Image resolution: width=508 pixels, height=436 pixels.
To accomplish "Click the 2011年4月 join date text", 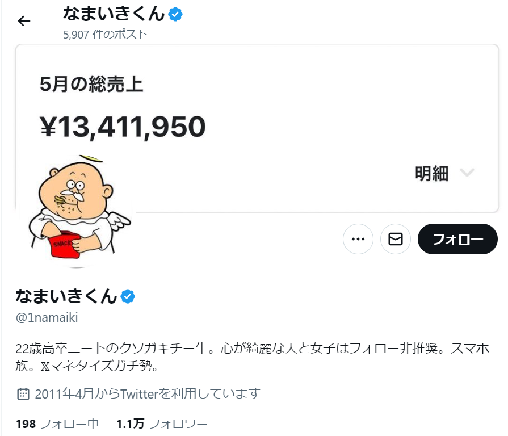I will coord(148,394).
